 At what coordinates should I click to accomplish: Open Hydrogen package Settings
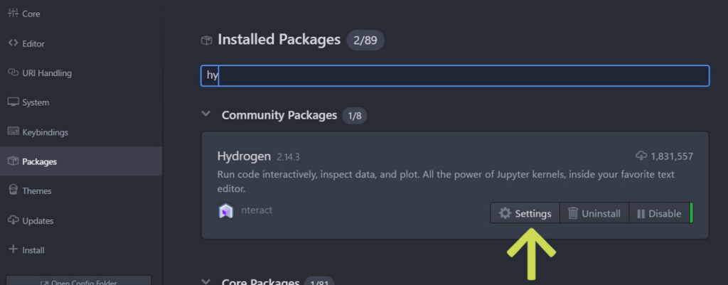coord(525,213)
